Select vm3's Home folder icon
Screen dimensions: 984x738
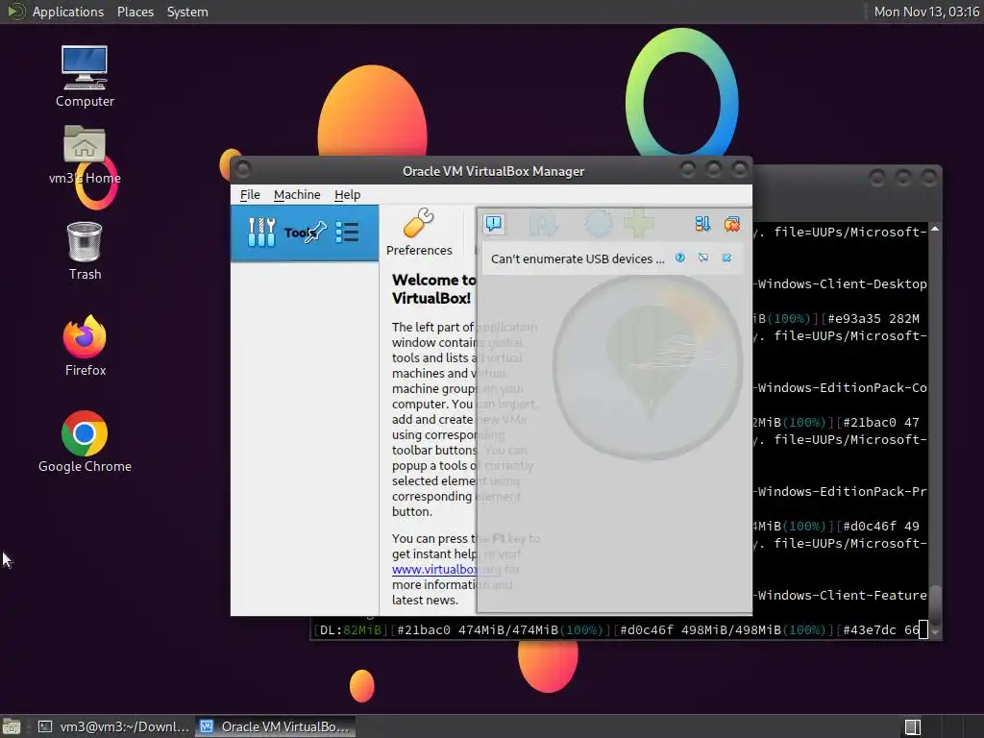click(85, 155)
